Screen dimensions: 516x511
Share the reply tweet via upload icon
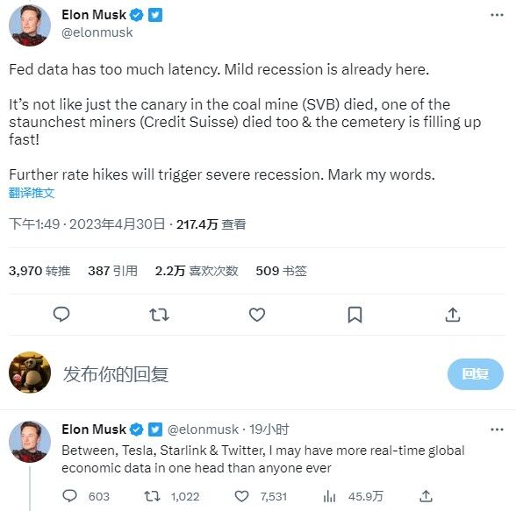tap(426, 496)
